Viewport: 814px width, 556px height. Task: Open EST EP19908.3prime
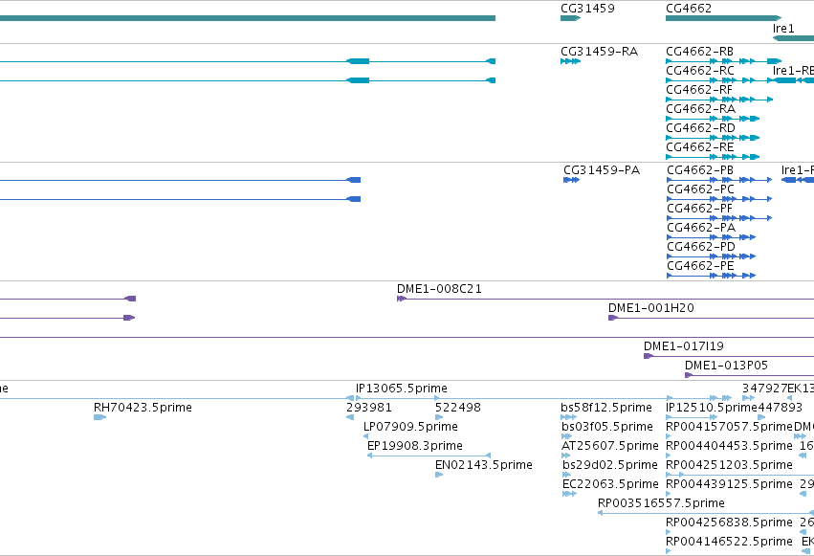pos(415,447)
